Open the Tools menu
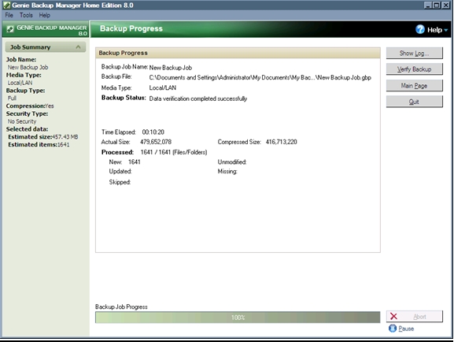Viewport: 454px width, 342px height. pos(26,15)
